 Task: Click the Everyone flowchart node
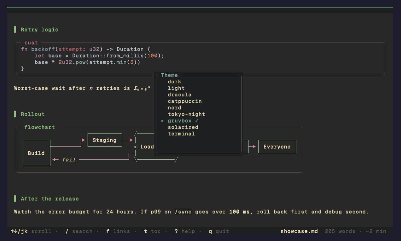pyautogui.click(x=277, y=147)
